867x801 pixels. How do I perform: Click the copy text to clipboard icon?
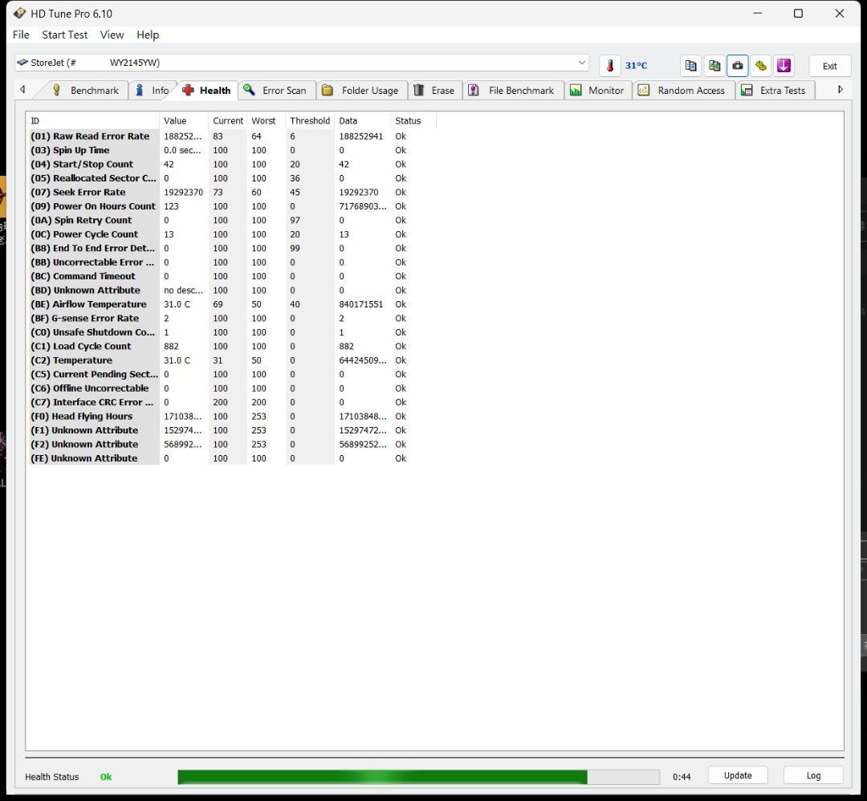click(x=690, y=66)
